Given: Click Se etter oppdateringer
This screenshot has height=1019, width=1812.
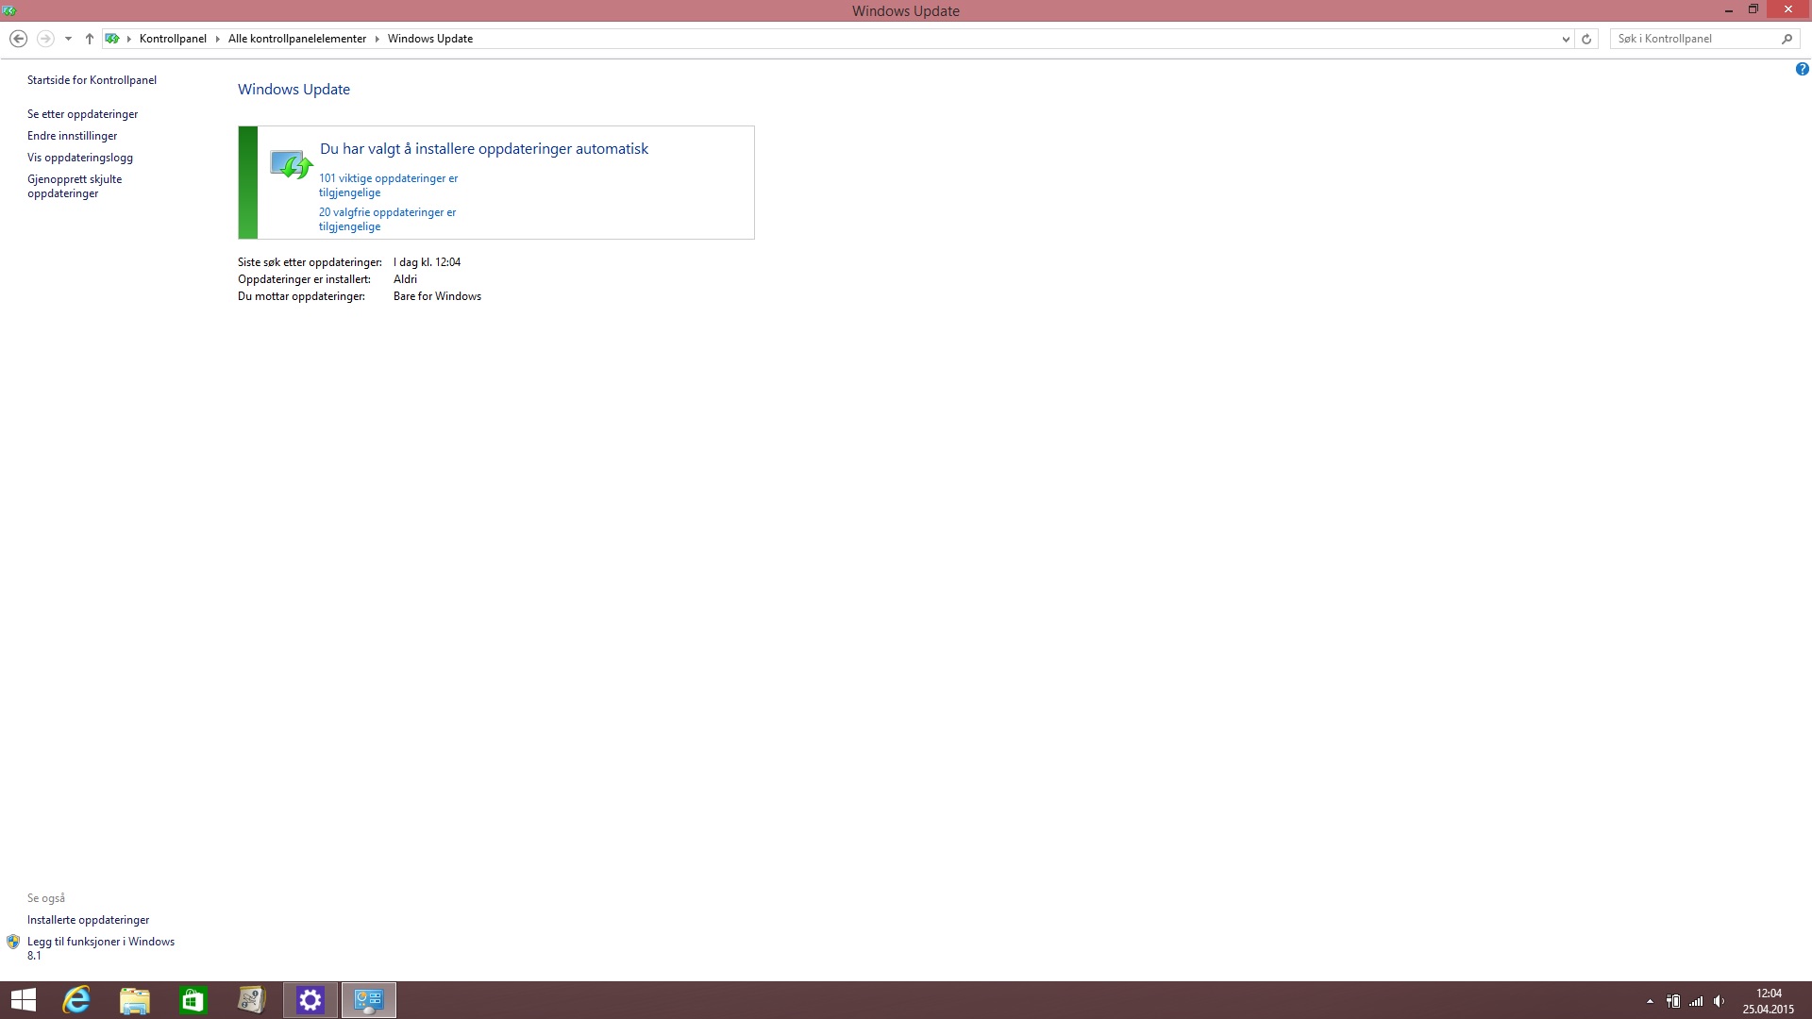Looking at the screenshot, I should pos(82,114).
